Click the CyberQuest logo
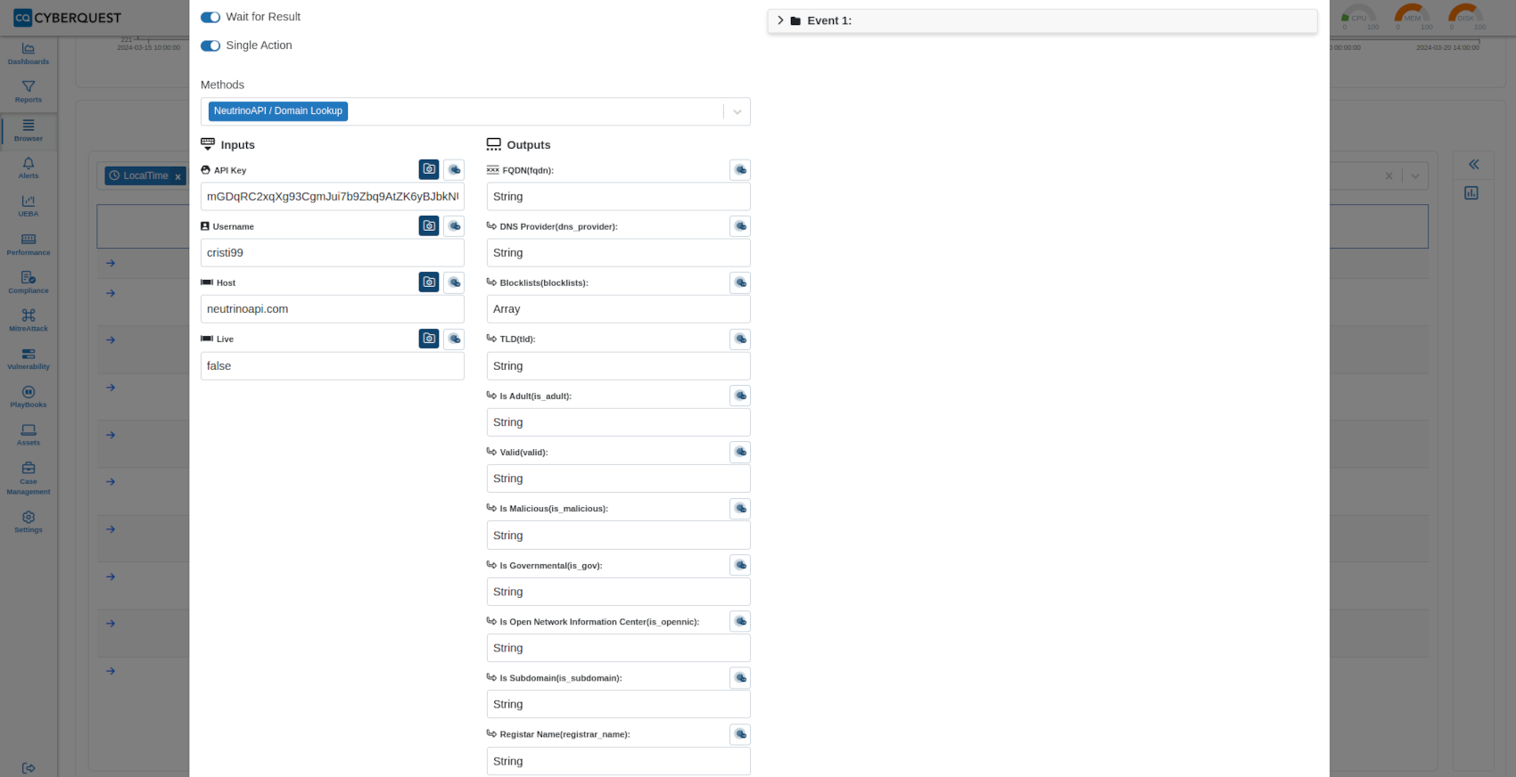The width and height of the screenshot is (1516, 777). pos(68,18)
